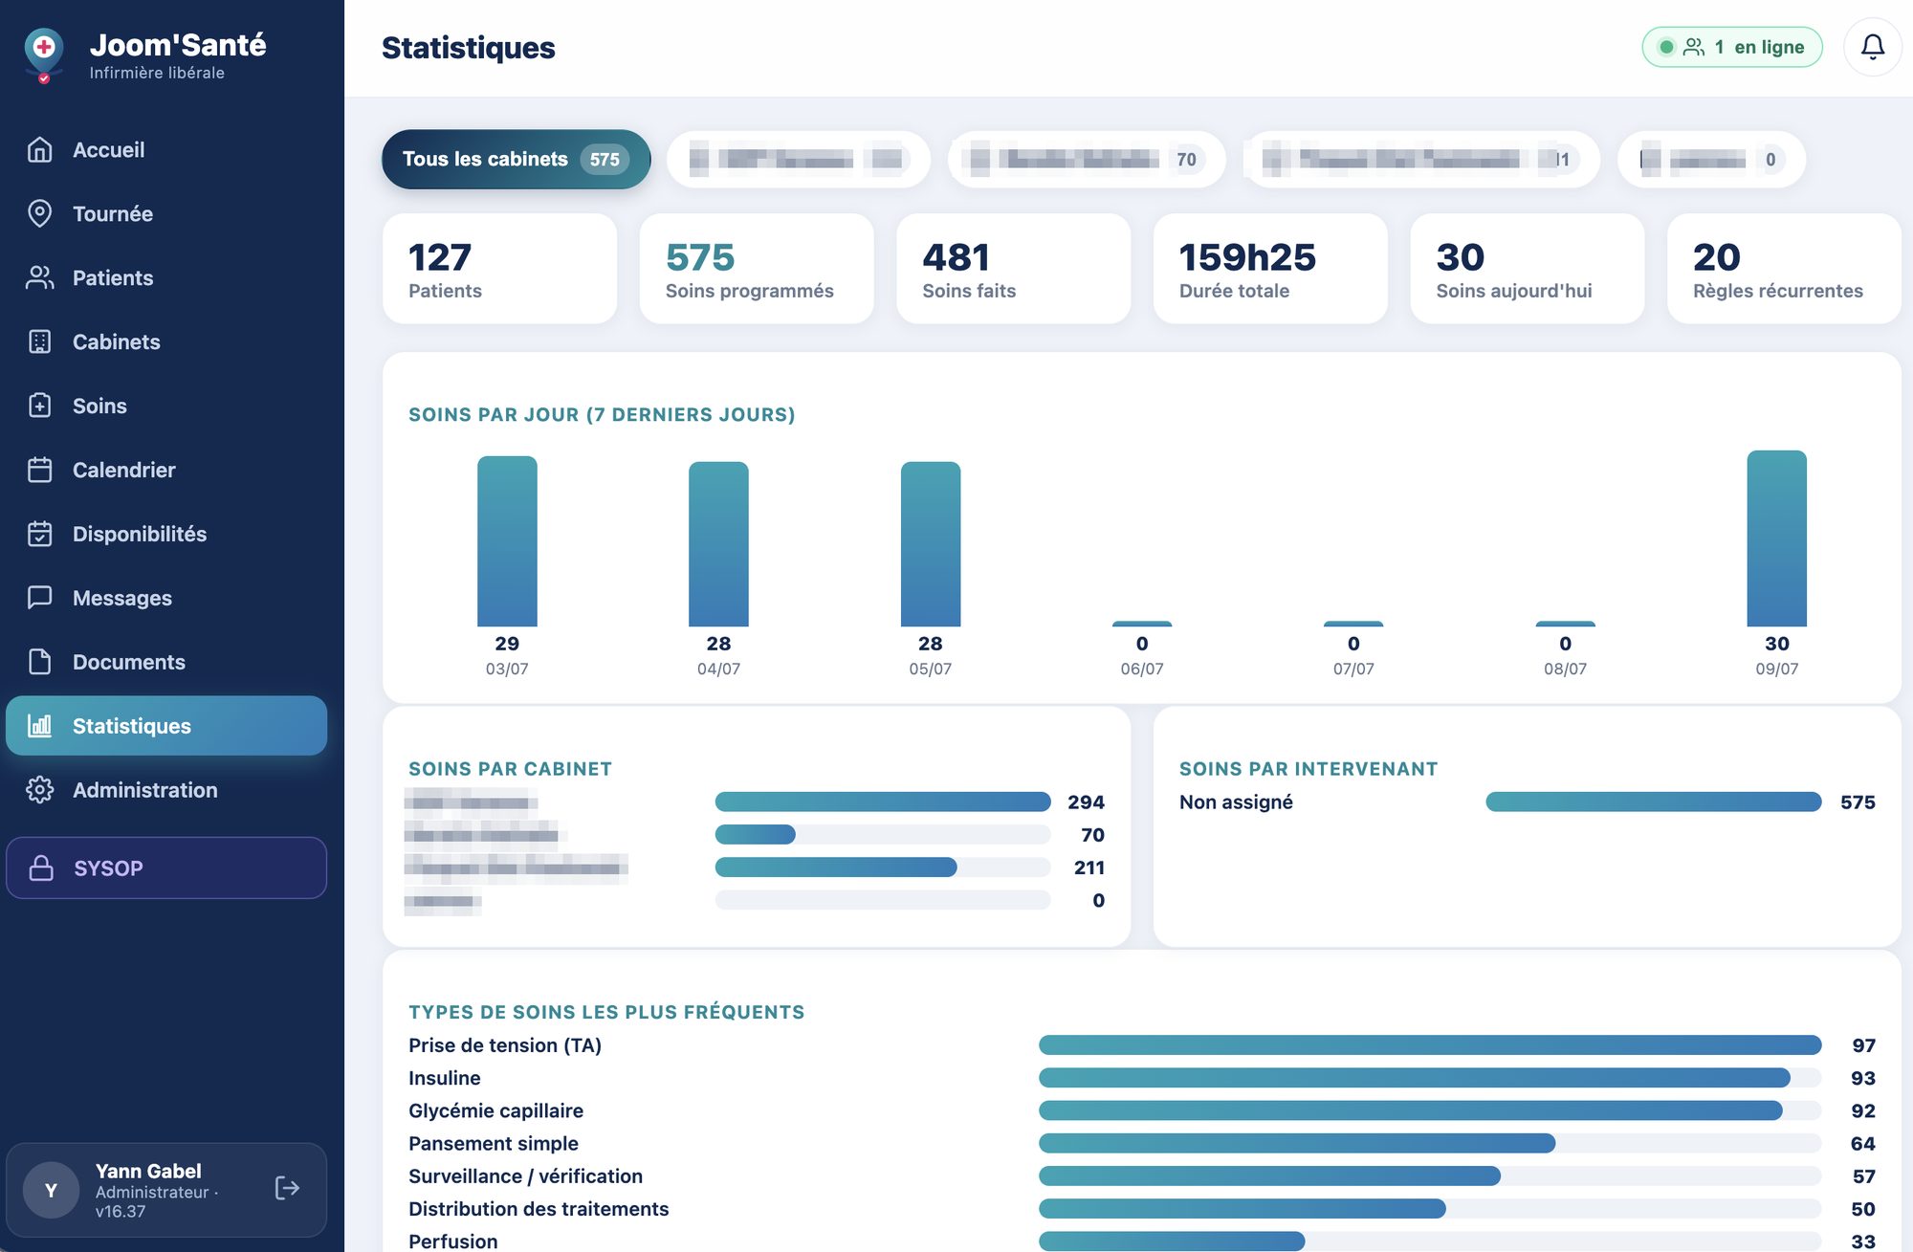Click the Patients people icon
Image resolution: width=1913 pixels, height=1252 pixels.
coord(39,277)
